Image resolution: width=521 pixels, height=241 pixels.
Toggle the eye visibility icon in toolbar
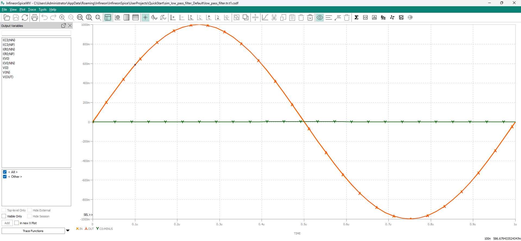[320, 18]
